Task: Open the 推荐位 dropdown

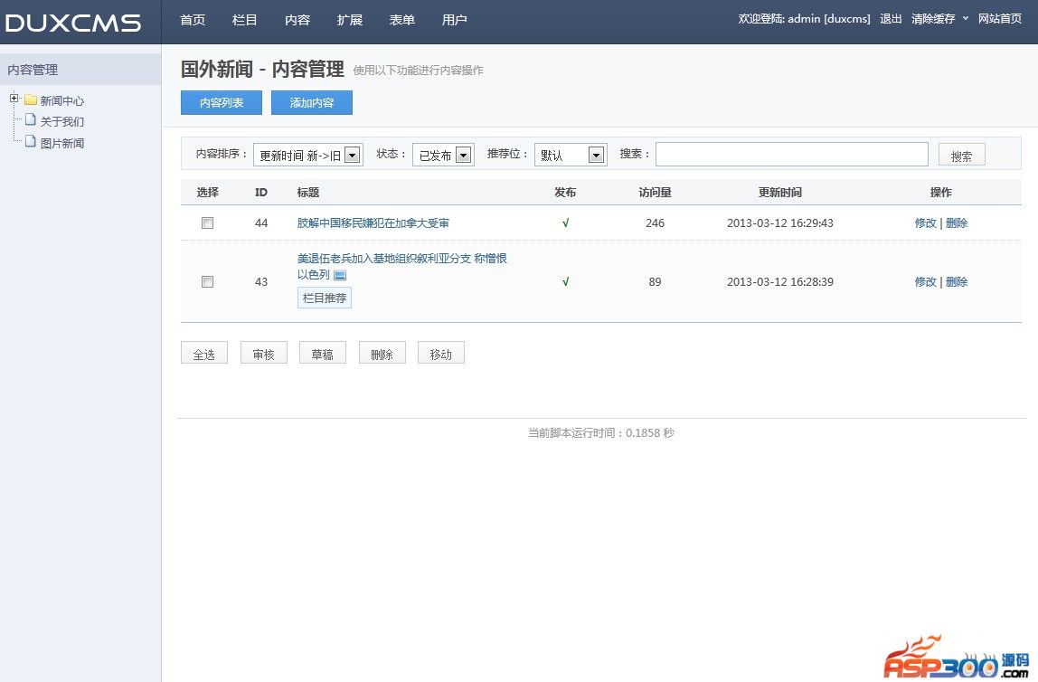Action: pos(570,155)
